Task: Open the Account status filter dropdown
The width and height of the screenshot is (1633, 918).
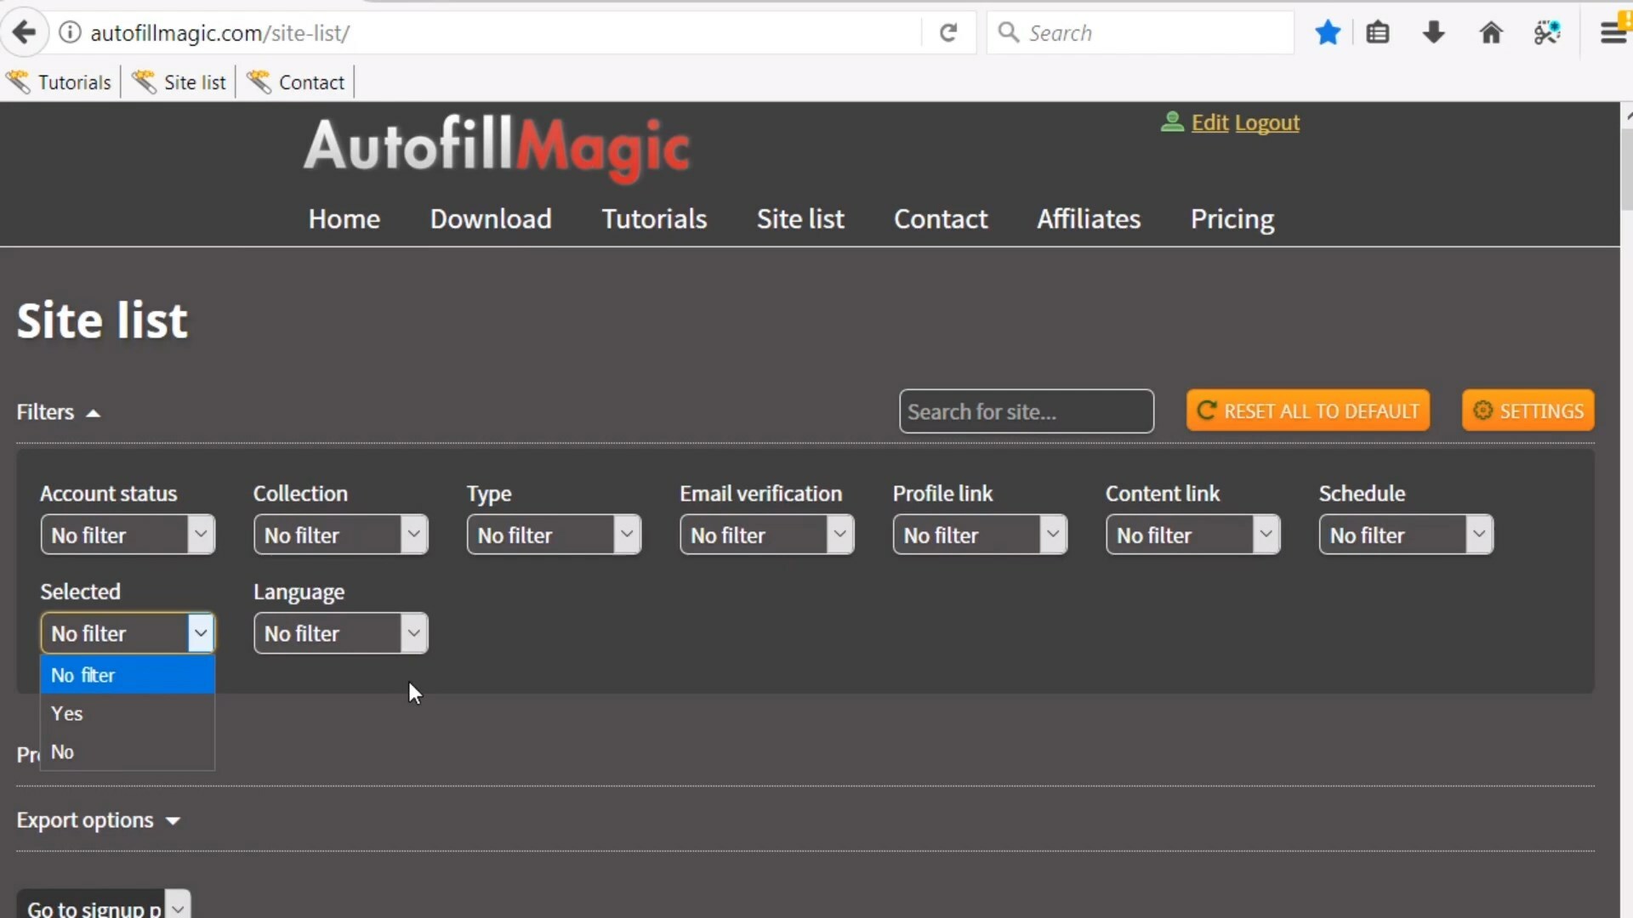Action: (128, 535)
